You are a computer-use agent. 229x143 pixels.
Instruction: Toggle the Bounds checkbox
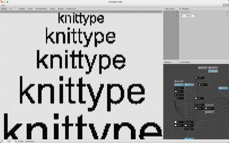[56, 9]
